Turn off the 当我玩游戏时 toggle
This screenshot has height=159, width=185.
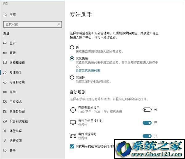pos(147,136)
